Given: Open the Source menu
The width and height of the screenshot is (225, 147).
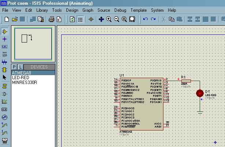Looking at the screenshot, I should [x=104, y=10].
